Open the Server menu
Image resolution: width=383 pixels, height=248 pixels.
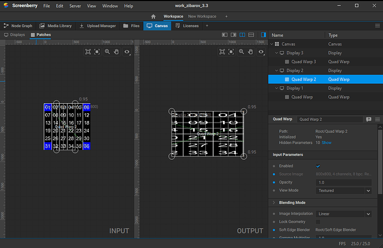(x=74, y=6)
